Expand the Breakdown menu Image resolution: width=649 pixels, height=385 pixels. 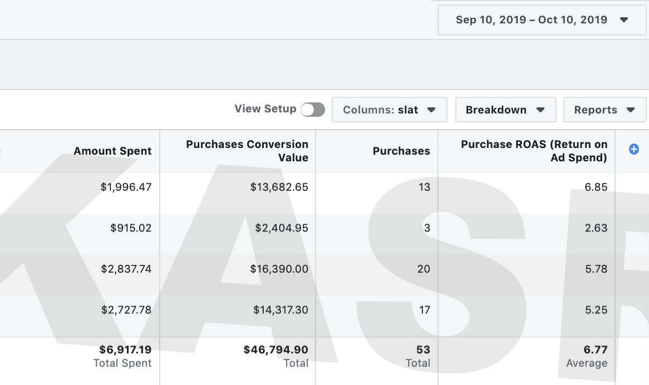pyautogui.click(x=505, y=110)
